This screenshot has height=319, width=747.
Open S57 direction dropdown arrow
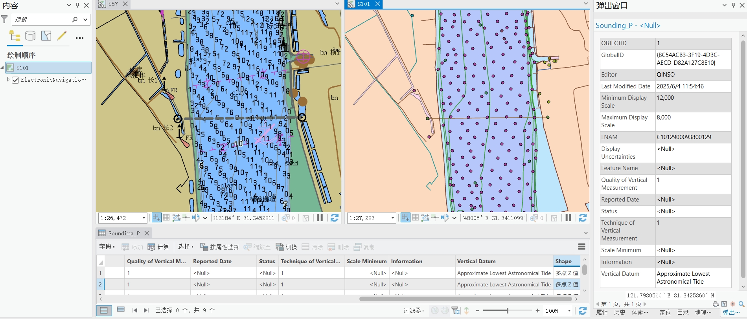click(x=205, y=218)
